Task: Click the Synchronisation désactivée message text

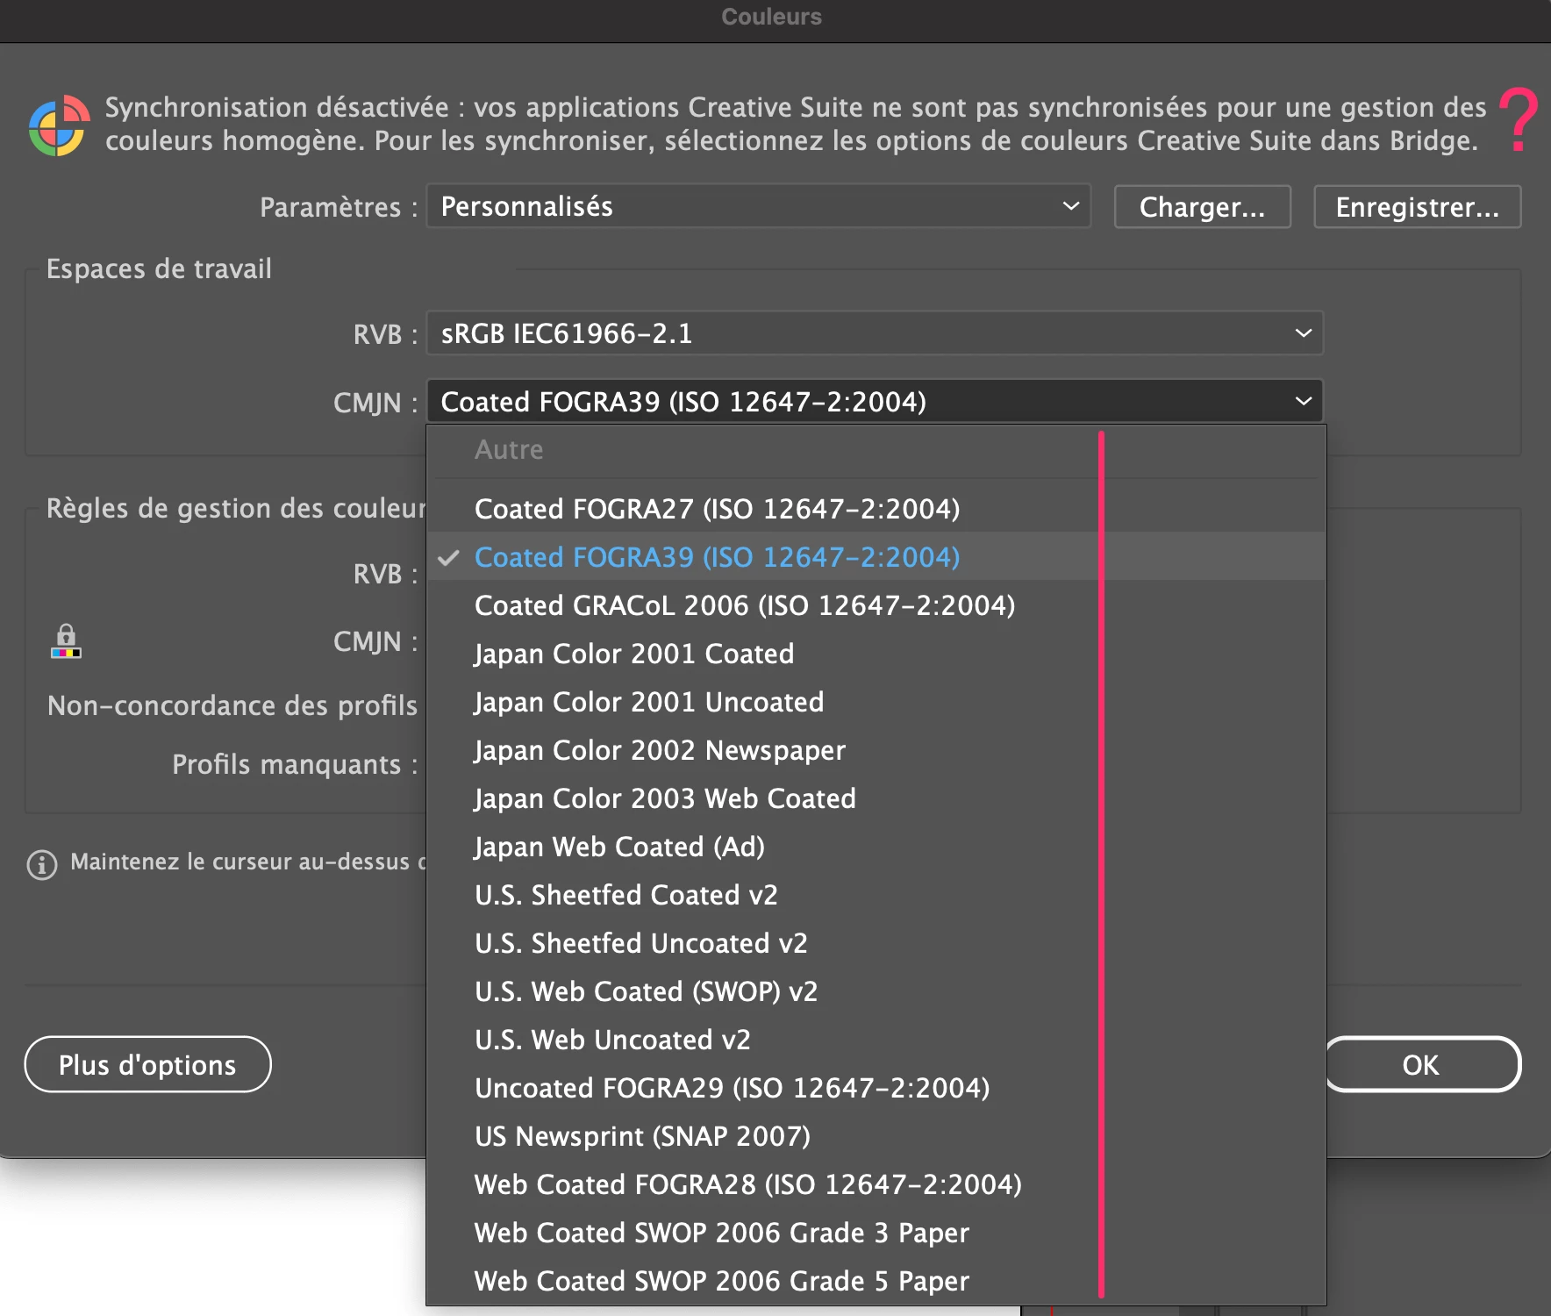Action: 796,124
